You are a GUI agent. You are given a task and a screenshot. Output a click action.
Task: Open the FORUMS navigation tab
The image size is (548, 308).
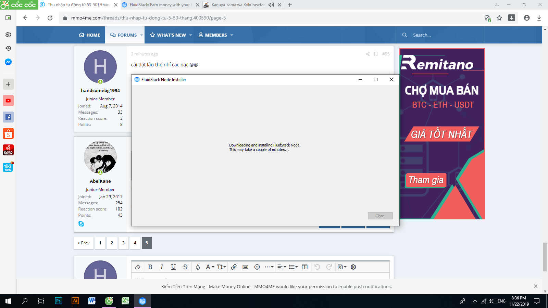123,35
